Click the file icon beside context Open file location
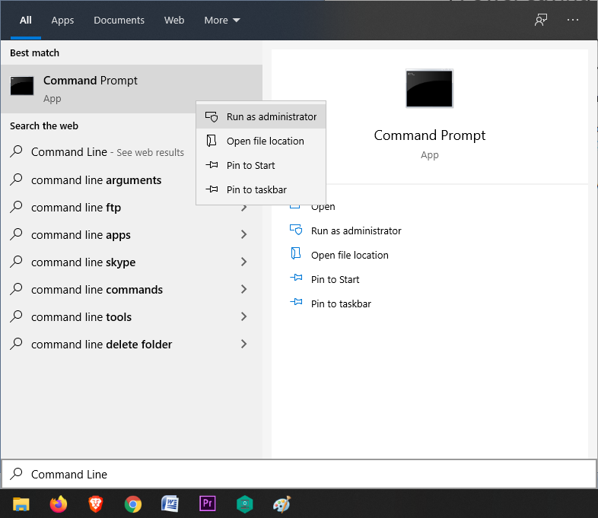Image resolution: width=598 pixels, height=518 pixels. pos(212,141)
